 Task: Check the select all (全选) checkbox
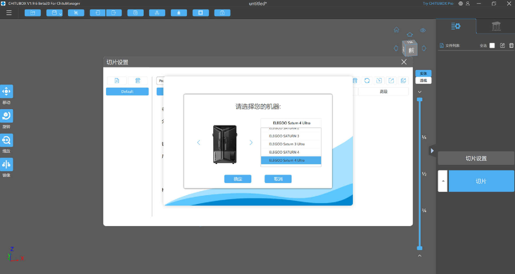tap(492, 46)
